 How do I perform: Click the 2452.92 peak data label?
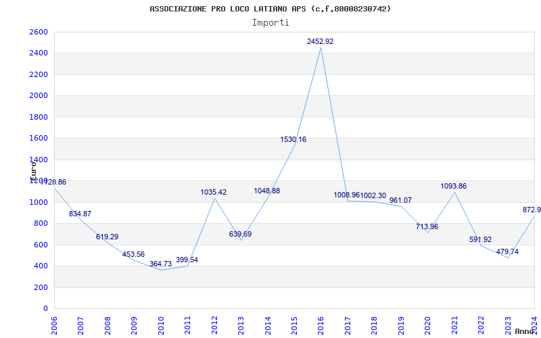click(320, 41)
